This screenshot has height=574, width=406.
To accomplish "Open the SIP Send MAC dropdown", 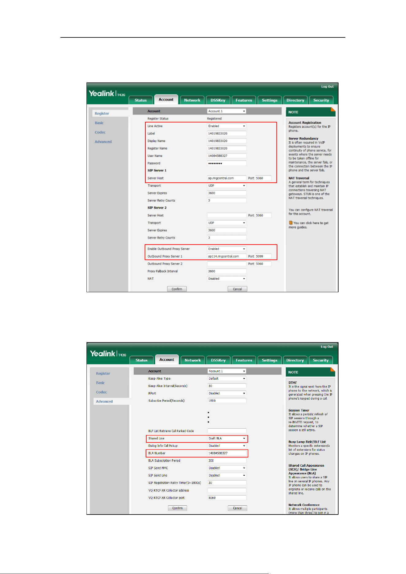I will click(x=227, y=468).
